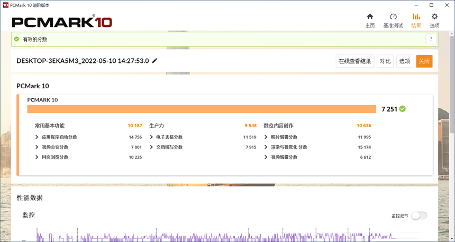
Task: Click the score value 10 187
Action: click(x=135, y=126)
